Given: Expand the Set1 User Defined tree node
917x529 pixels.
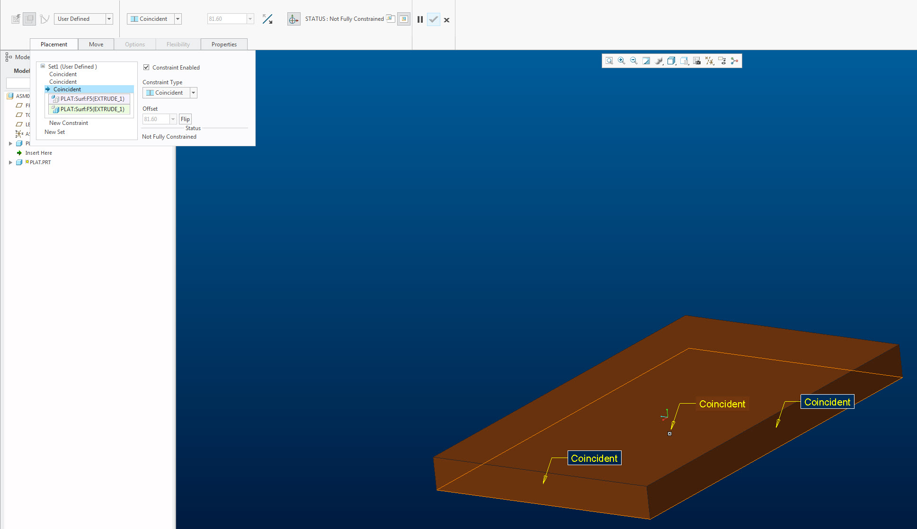Looking at the screenshot, I should click(x=42, y=65).
